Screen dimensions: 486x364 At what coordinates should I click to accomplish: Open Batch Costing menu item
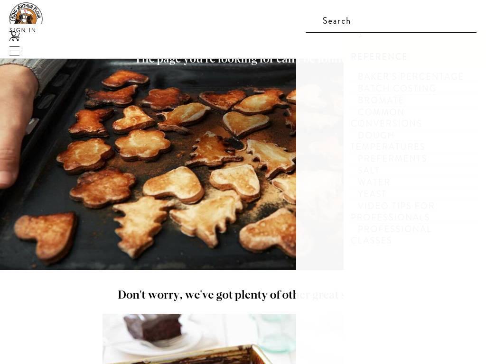[x=397, y=88]
